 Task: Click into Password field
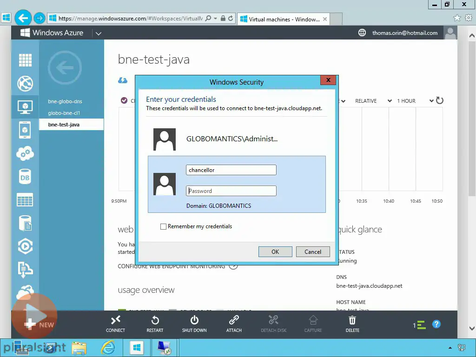[231, 191]
